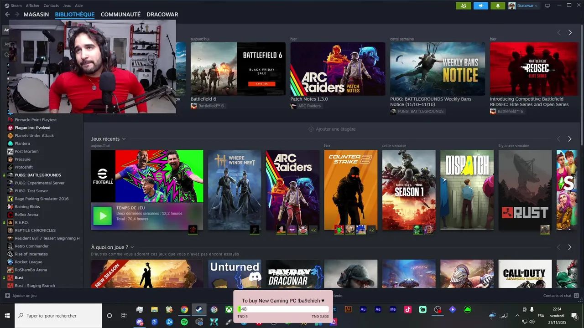Open the Xbox app on the taskbar
Viewport: 584px width, 328px height.
[x=229, y=310]
